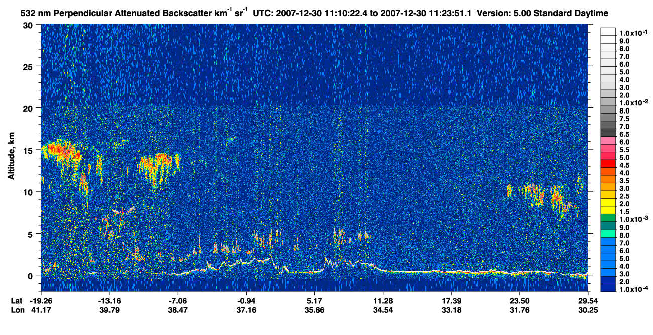Click the bright red colorbar swatch

608,163
